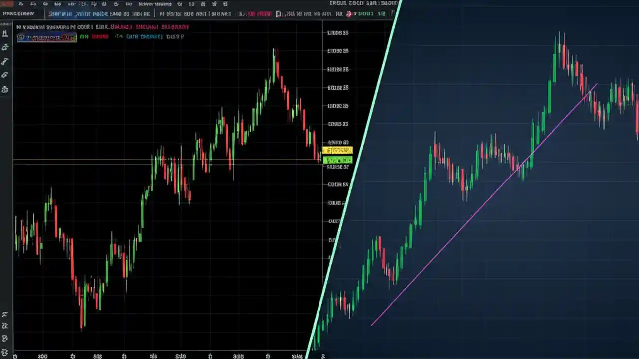Click the green buy price label

337,160
